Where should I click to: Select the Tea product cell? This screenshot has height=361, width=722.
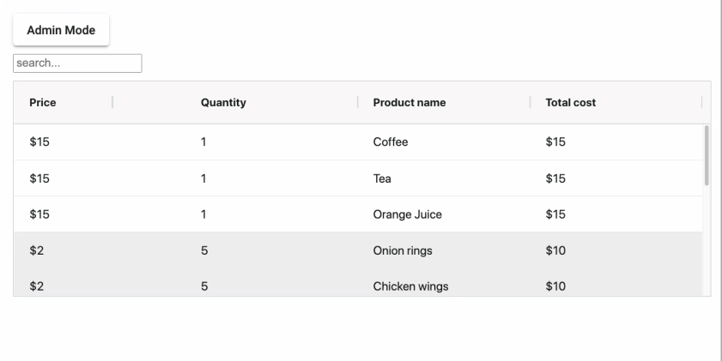click(x=382, y=178)
